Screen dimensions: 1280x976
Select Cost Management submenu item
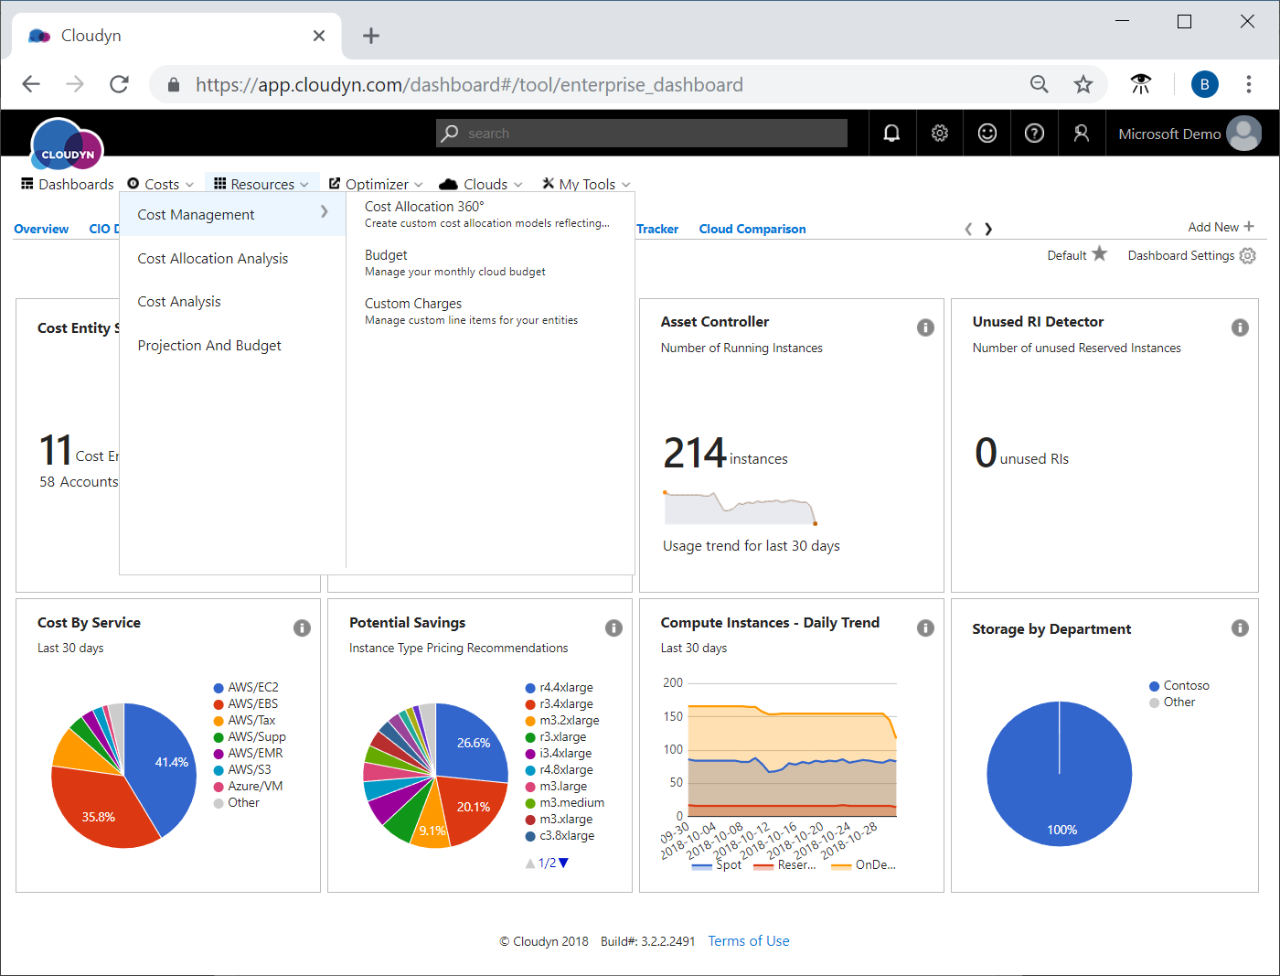(232, 214)
